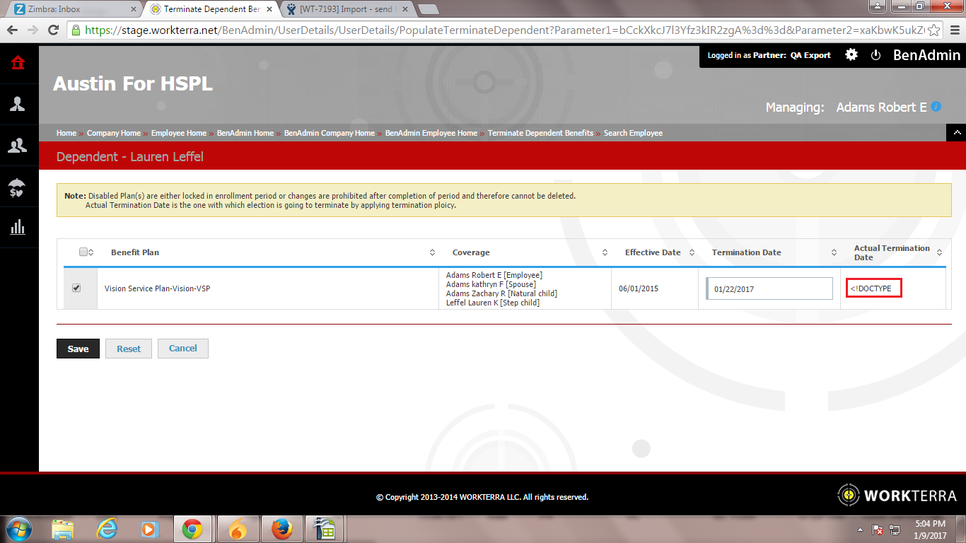Screen dimensions: 966x543
Task: Open the orange flame taskbar application icon
Action: [x=238, y=529]
